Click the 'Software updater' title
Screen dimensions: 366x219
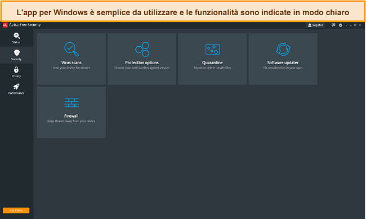(x=283, y=62)
